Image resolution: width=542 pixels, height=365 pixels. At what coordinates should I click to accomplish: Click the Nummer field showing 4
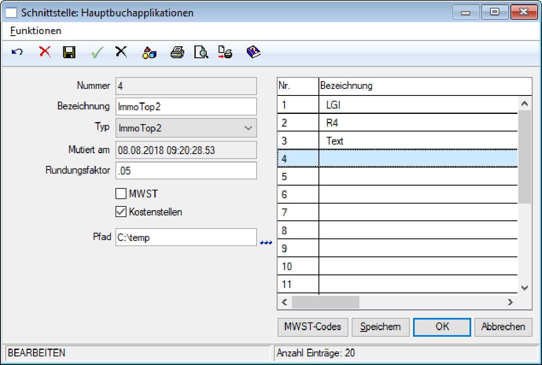pyautogui.click(x=186, y=86)
